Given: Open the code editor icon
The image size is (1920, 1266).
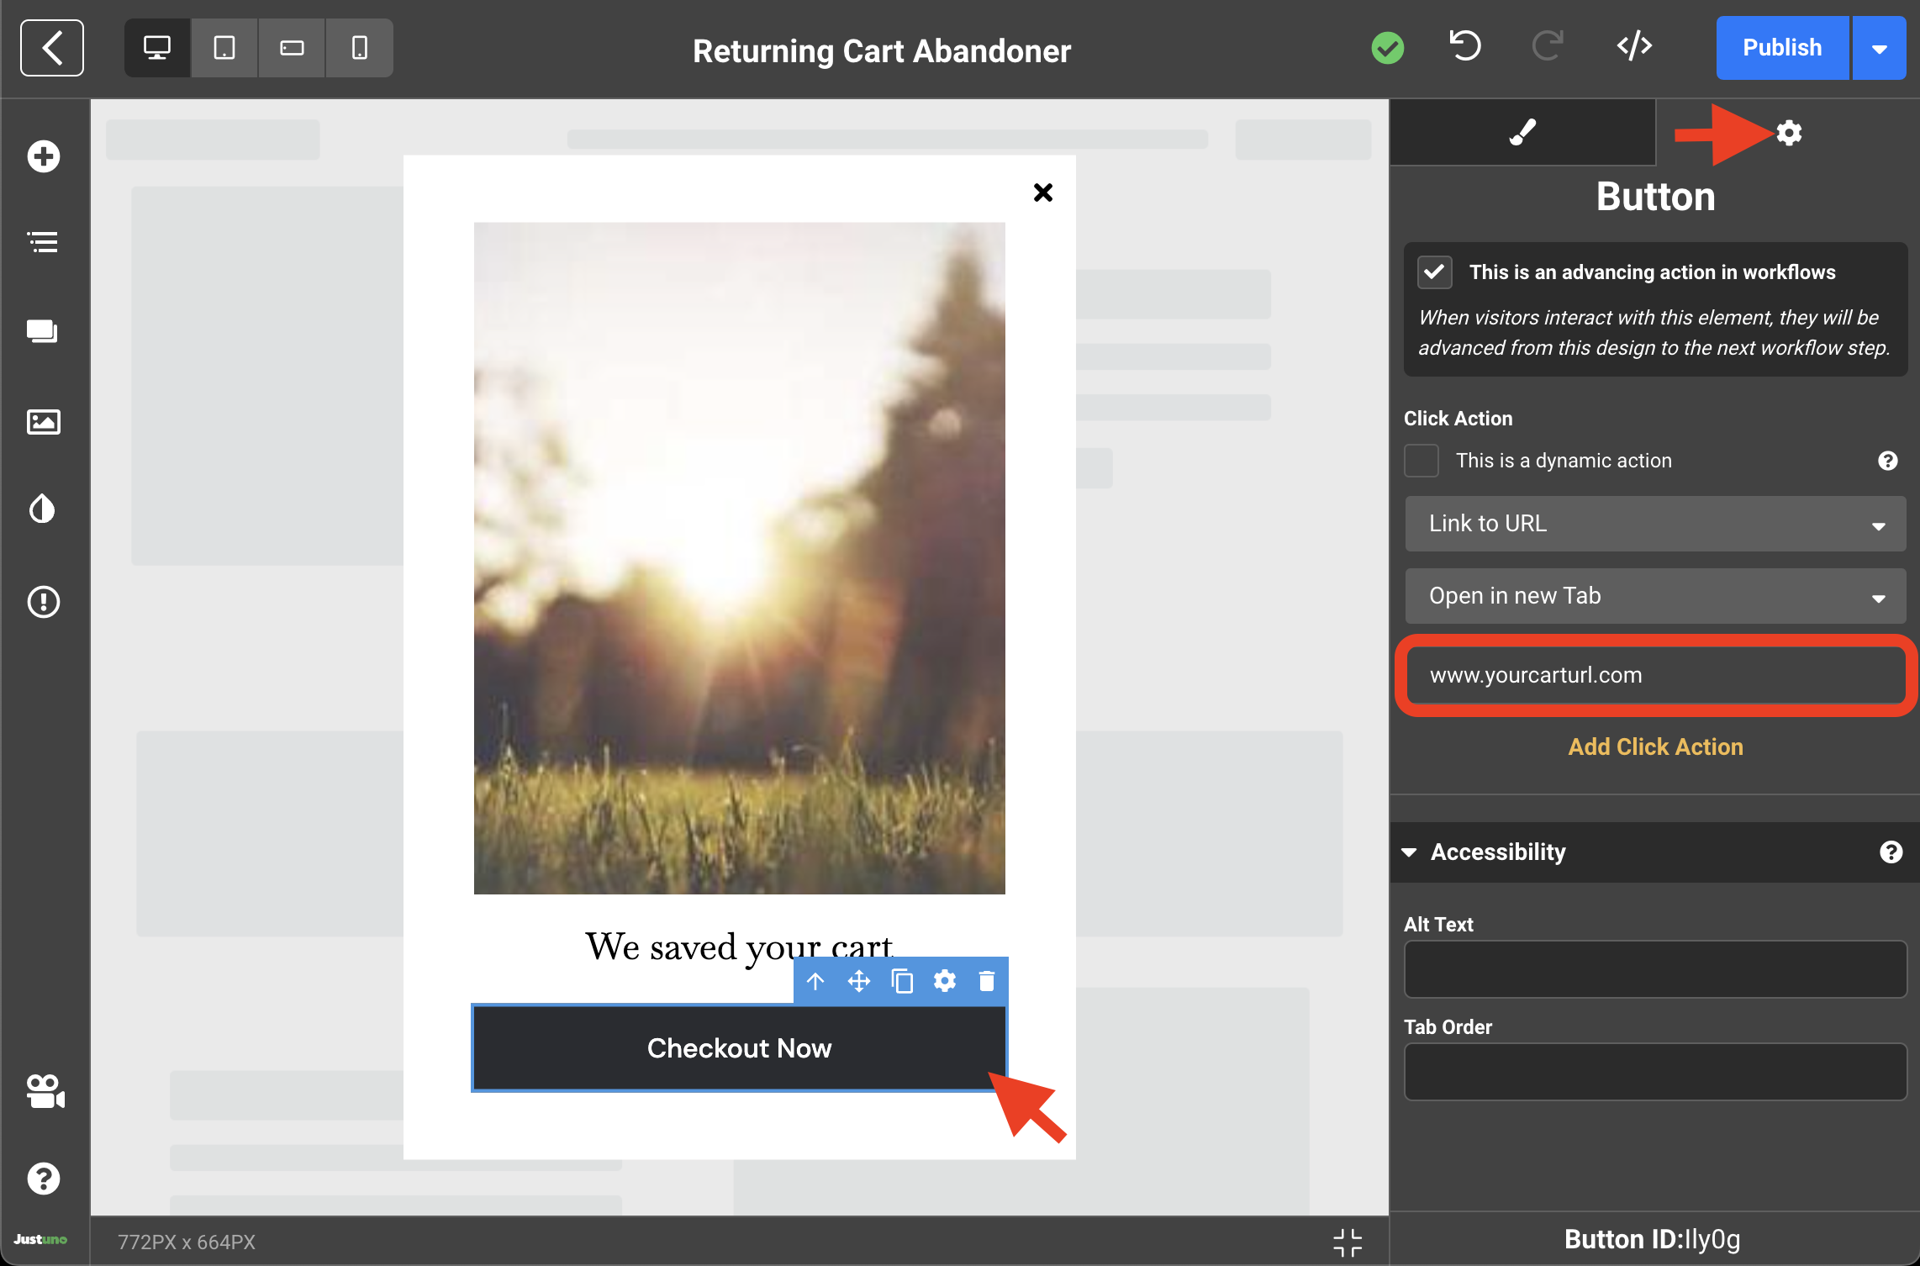Looking at the screenshot, I should 1634,46.
